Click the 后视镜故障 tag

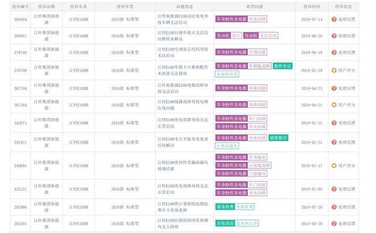point(243,165)
